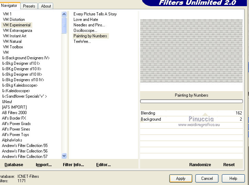Reset the filter settings
Viewport: 249px width, 185px height.
tap(229, 165)
